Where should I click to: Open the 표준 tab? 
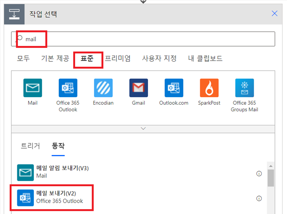pyautogui.click(x=87, y=59)
